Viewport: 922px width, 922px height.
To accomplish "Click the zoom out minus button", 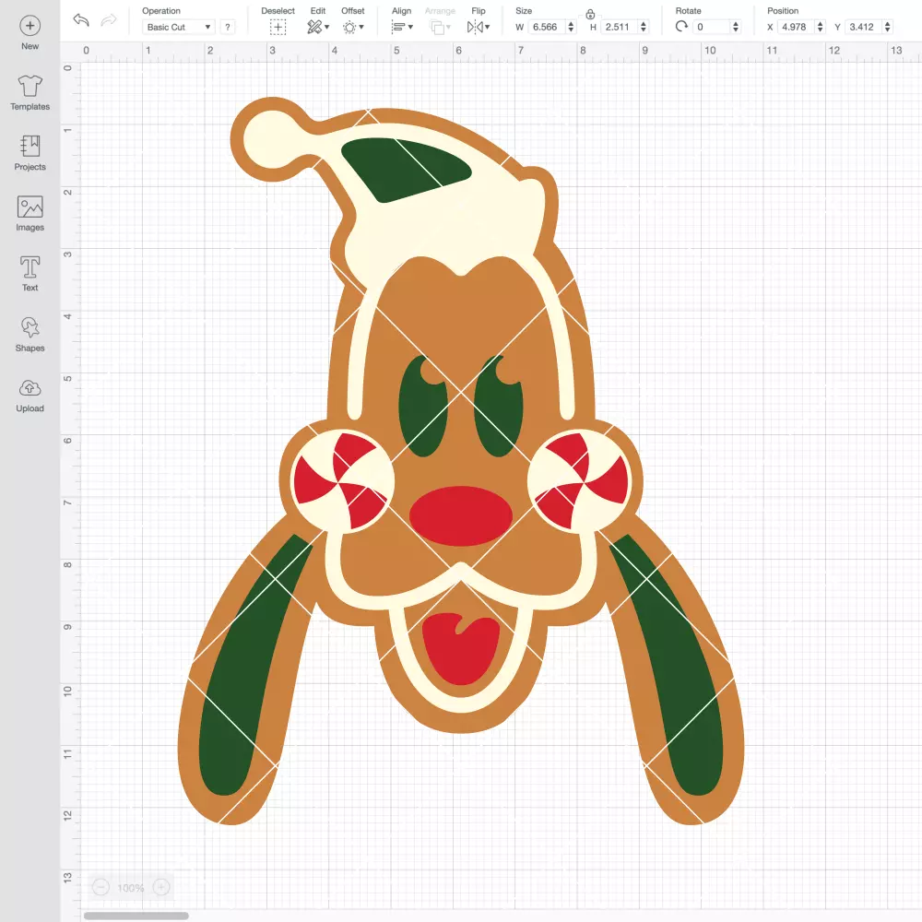I will click(100, 887).
